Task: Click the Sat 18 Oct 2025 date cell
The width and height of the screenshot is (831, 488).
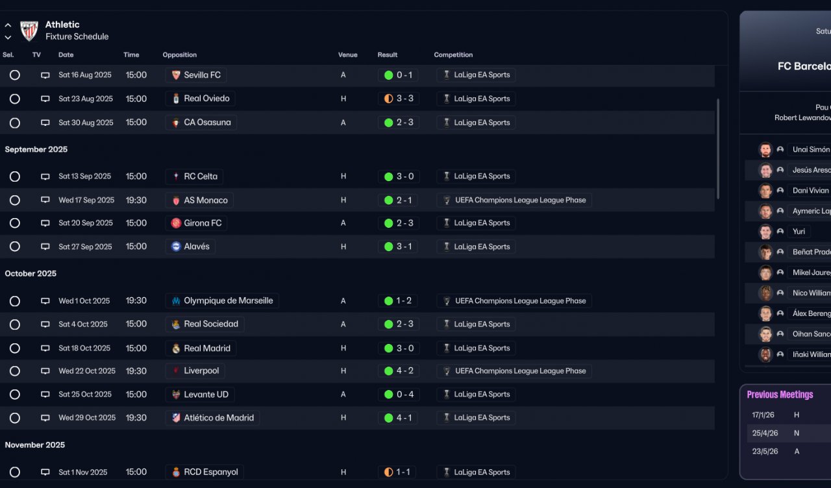Action: (x=84, y=348)
